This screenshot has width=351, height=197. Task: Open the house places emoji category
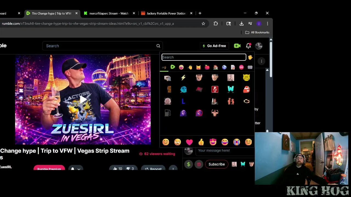(x=216, y=67)
